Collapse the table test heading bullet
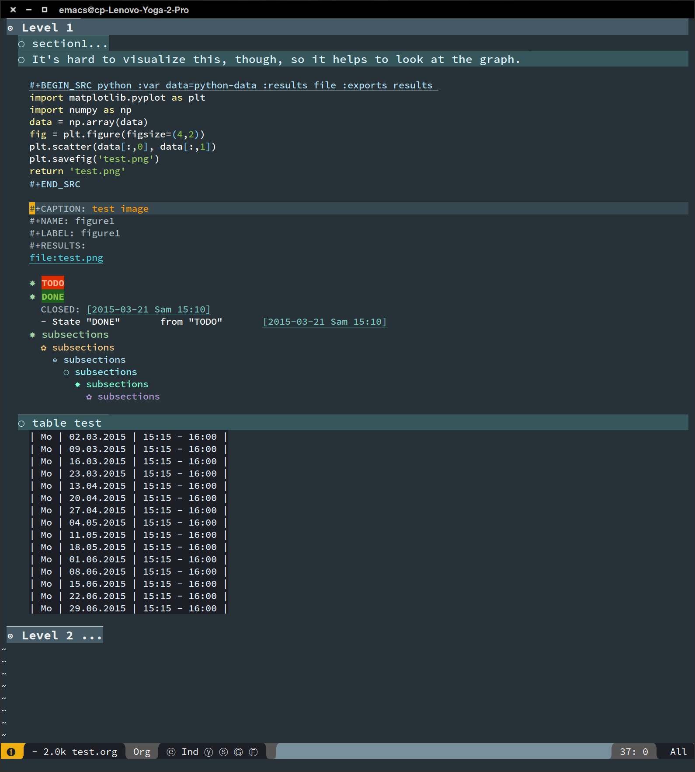This screenshot has width=695, height=772. (x=21, y=424)
